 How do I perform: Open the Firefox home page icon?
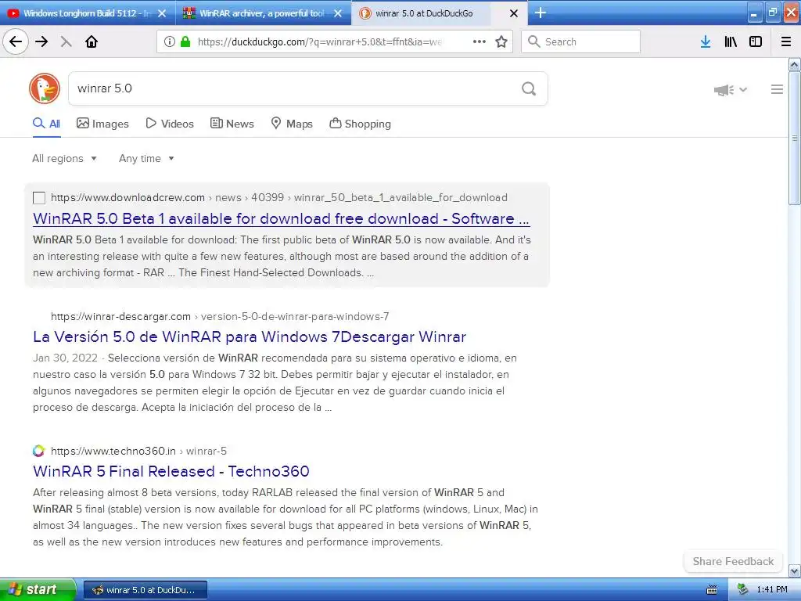92,42
